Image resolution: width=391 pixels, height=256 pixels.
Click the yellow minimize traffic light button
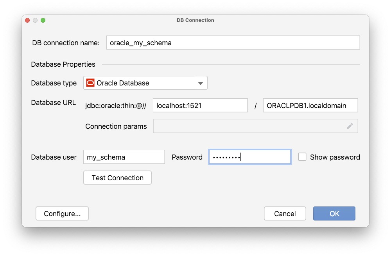pos(35,20)
